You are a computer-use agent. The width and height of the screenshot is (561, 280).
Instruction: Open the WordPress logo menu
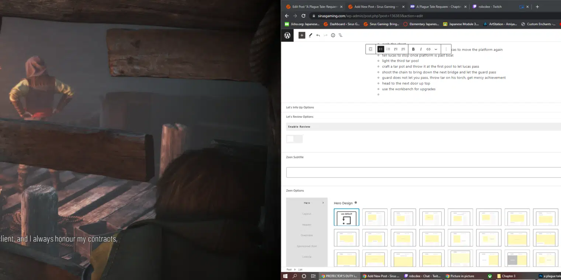[287, 35]
